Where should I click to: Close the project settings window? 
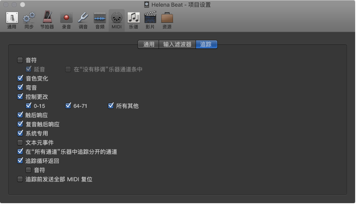[6, 5]
